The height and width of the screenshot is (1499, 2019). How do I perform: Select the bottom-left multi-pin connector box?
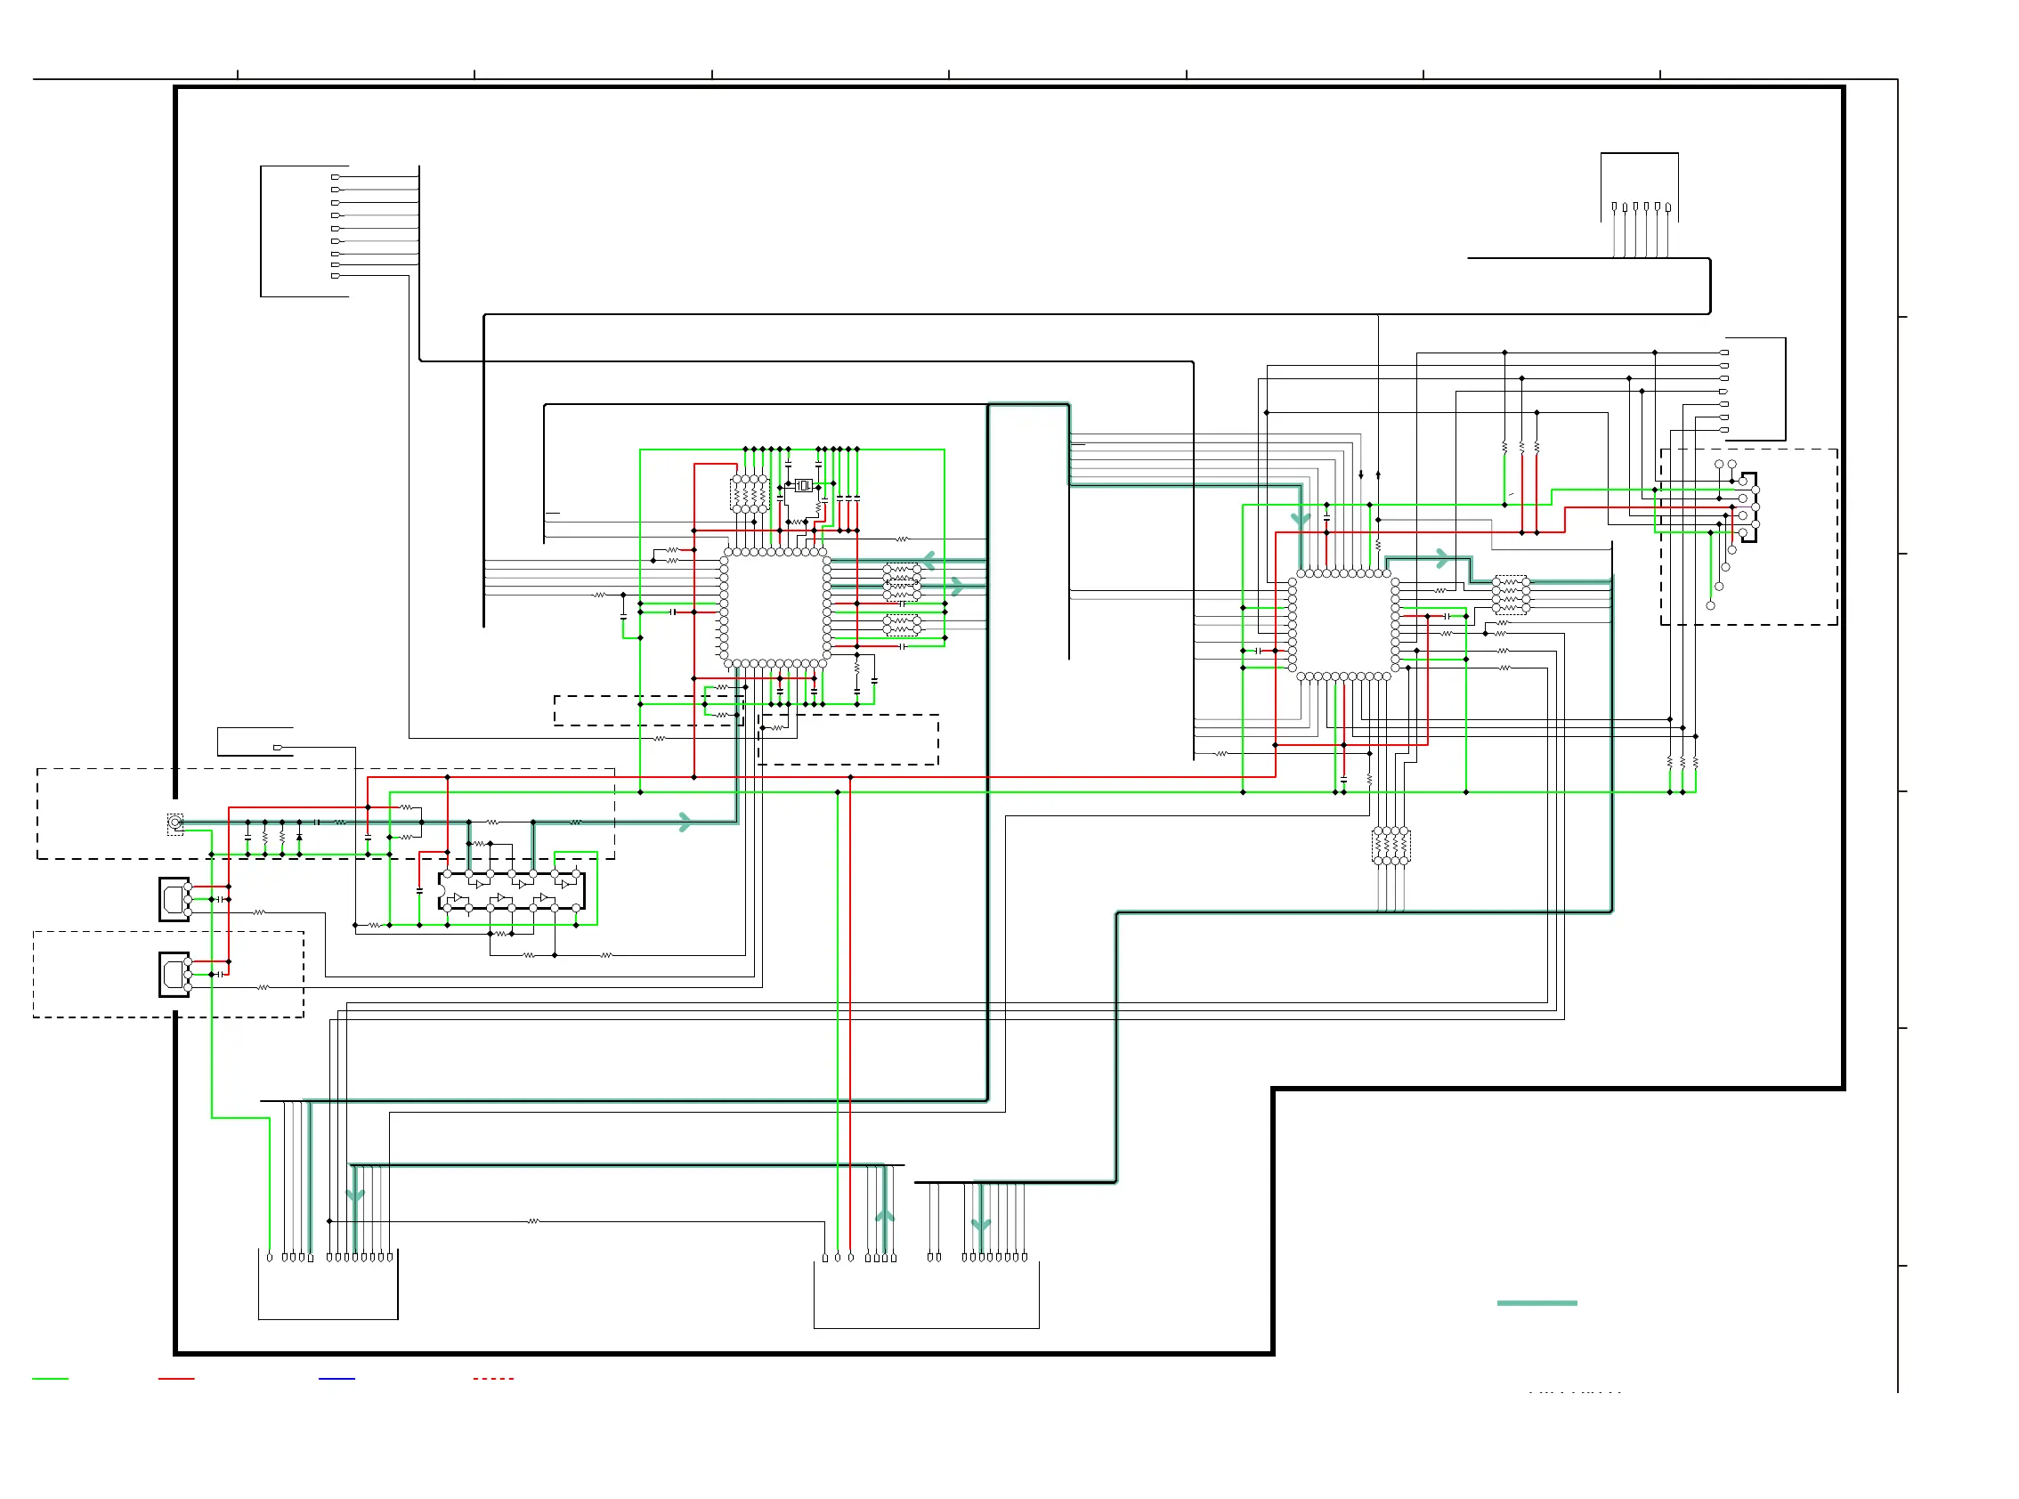click(x=328, y=1286)
